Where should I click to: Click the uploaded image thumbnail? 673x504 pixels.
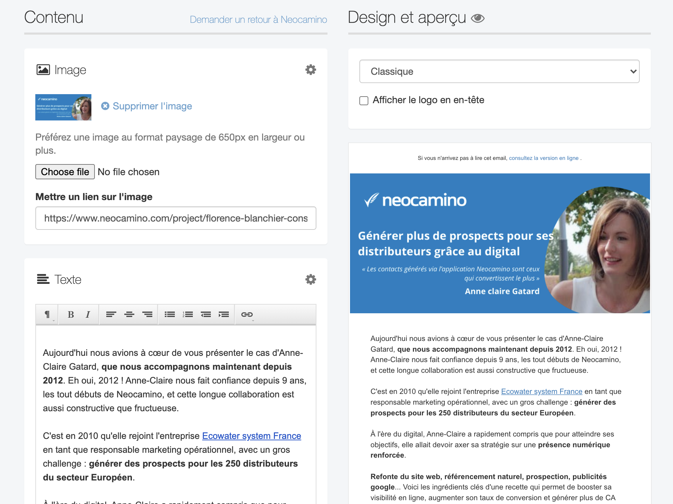[63, 107]
